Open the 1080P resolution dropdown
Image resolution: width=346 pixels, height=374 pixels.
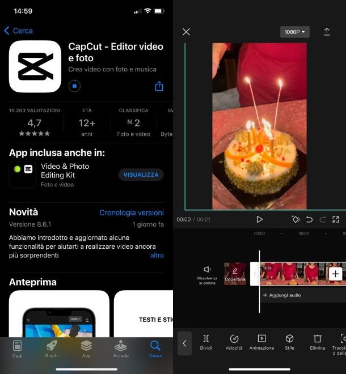tap(294, 32)
